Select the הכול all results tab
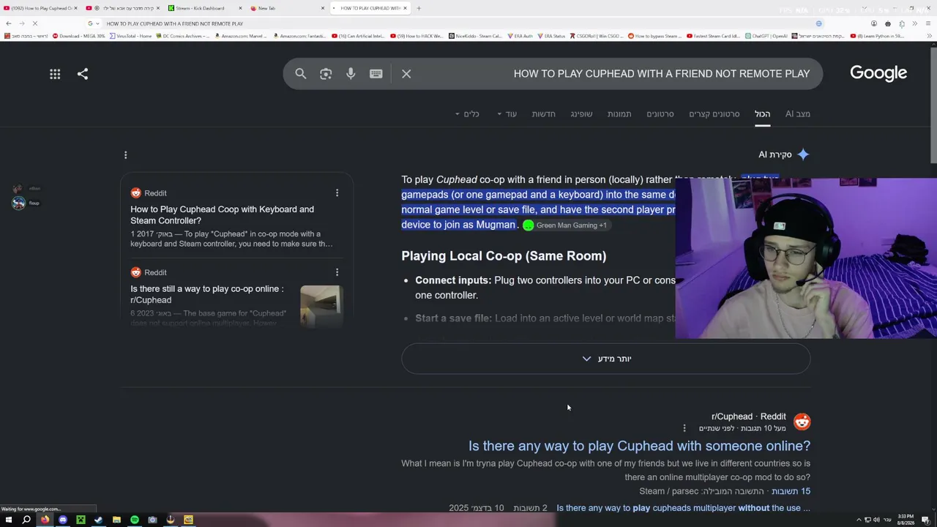Image resolution: width=937 pixels, height=527 pixels. [x=763, y=113]
